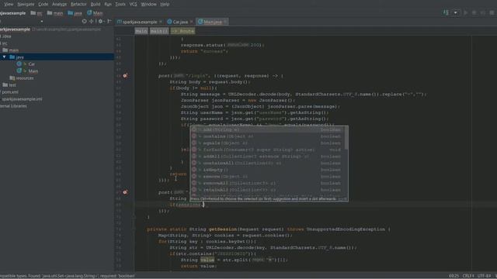Click the build project icon in toolbar
Screen dimensions: 497x279
pos(446,12)
